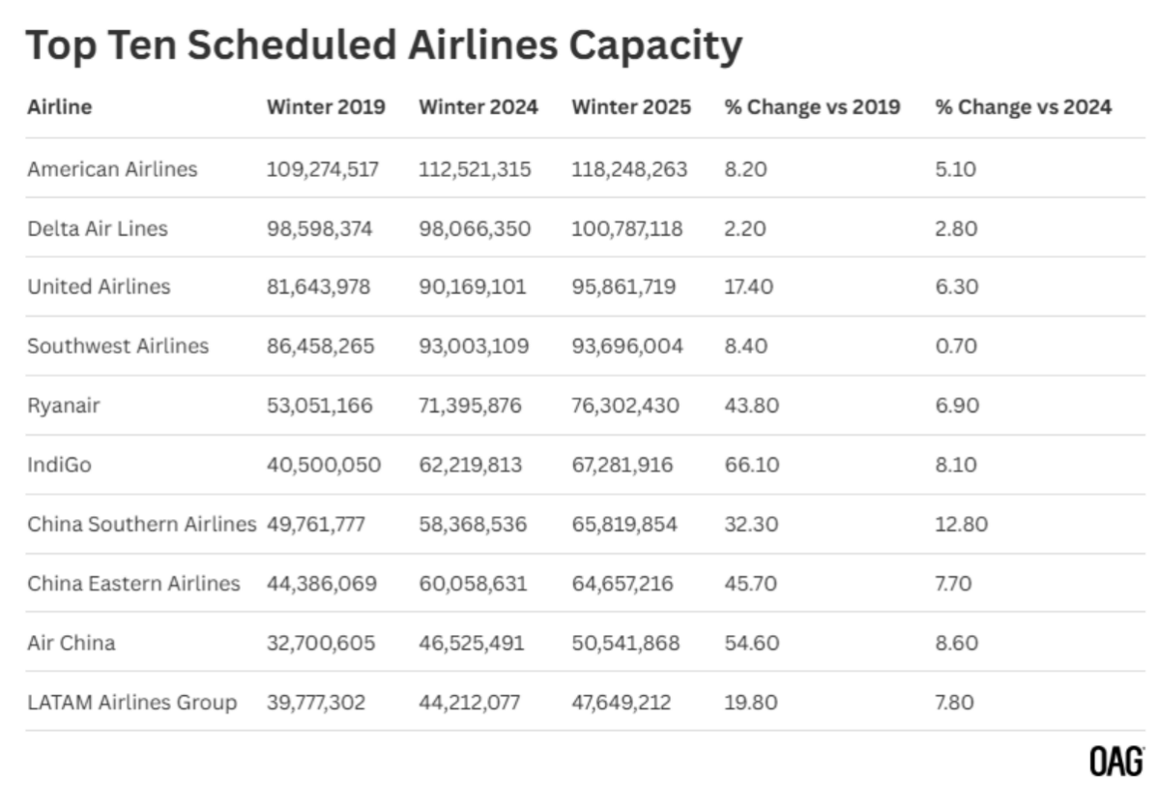Click the China Southern Airlines row label
The height and width of the screenshot is (808, 1158).
[x=141, y=525]
